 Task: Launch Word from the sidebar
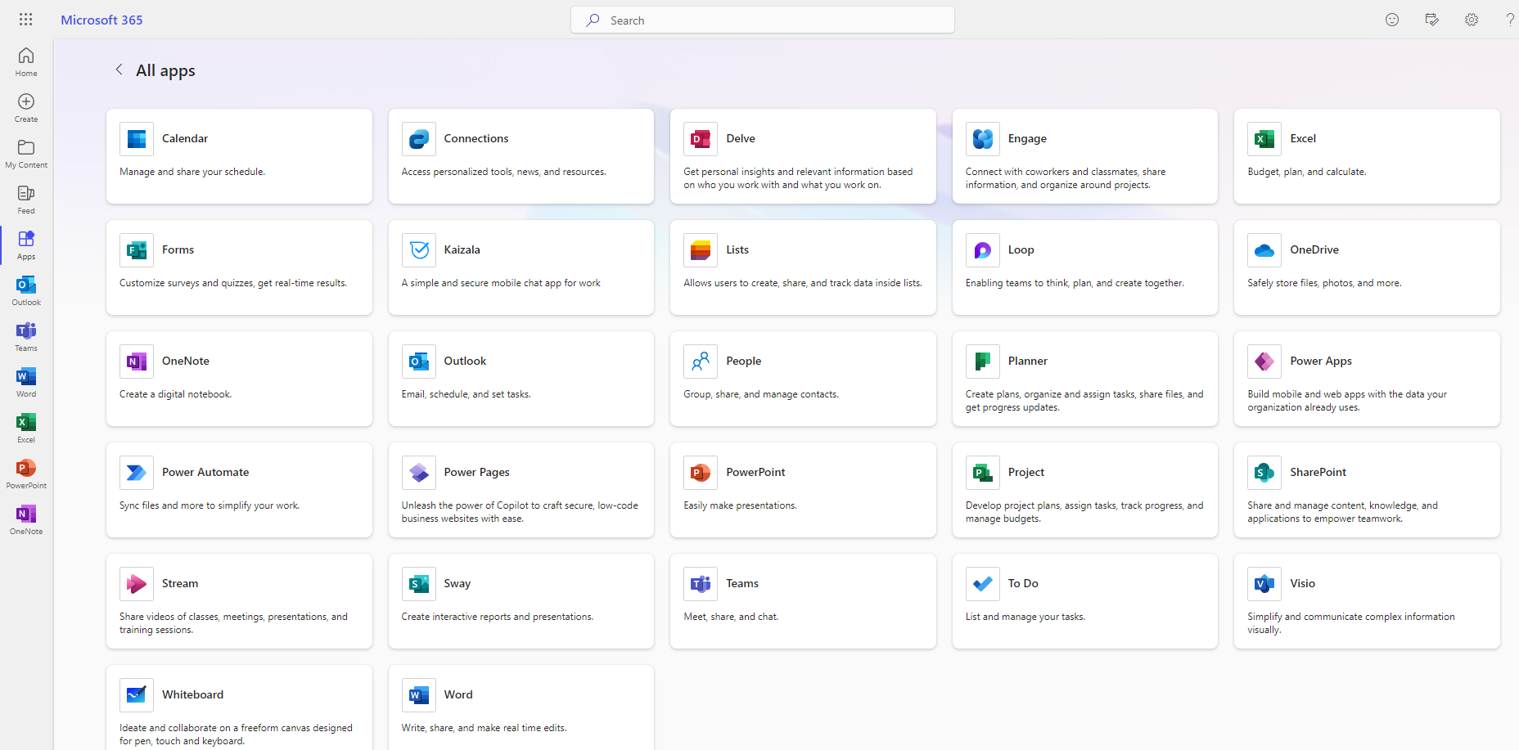tap(26, 383)
